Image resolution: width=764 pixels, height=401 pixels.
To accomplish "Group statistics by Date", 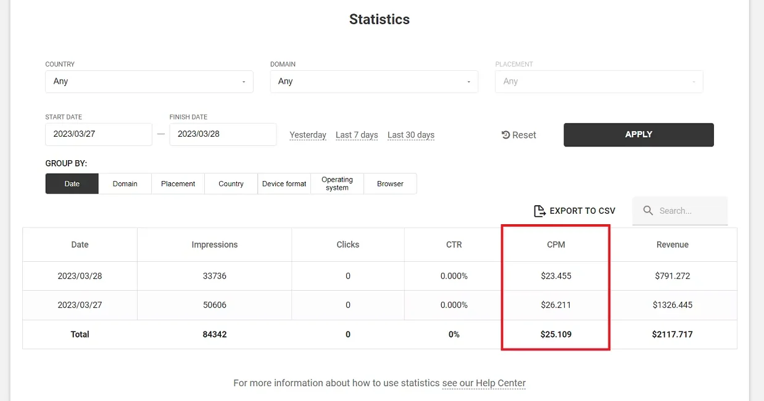I will [x=72, y=184].
